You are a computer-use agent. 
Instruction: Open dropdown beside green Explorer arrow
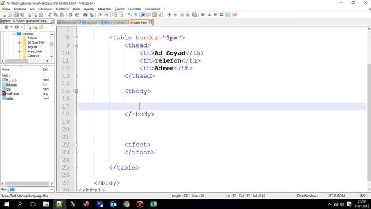(x=11, y=27)
